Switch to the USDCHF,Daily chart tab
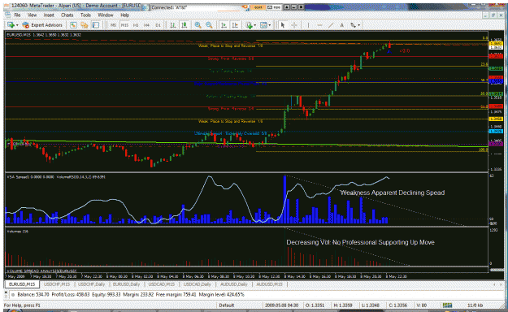This screenshot has height=312, width=508. point(91,284)
